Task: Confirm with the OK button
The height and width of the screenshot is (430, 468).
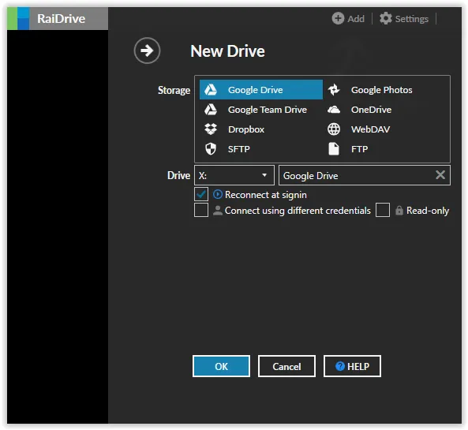Action: click(x=221, y=366)
